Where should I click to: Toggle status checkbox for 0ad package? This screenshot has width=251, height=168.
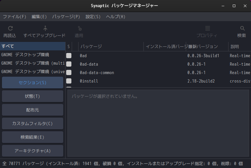point(69,56)
